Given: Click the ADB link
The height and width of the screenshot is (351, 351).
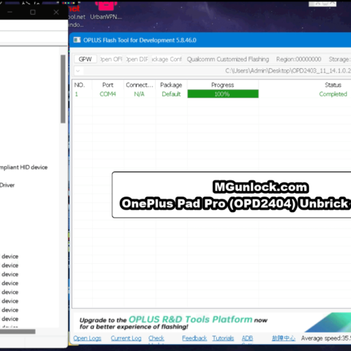Looking at the screenshot, I should pyautogui.click(x=247, y=338).
